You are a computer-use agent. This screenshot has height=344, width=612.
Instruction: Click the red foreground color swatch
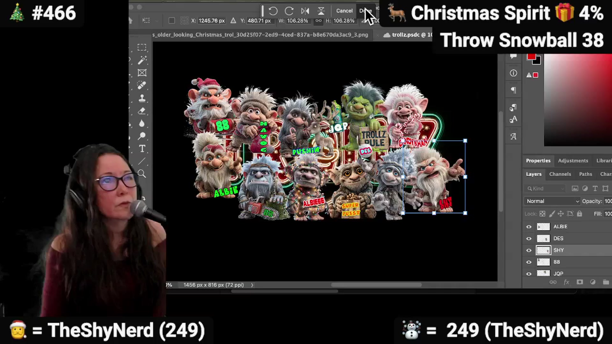coord(531,57)
